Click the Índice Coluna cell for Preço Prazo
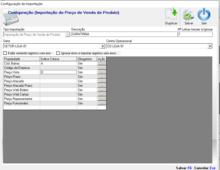The width and height of the screenshot is (220, 170). pyautogui.click(x=58, y=76)
